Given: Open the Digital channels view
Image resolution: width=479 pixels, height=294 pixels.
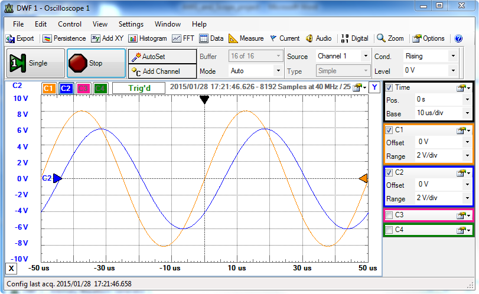Looking at the screenshot, I should pos(354,38).
